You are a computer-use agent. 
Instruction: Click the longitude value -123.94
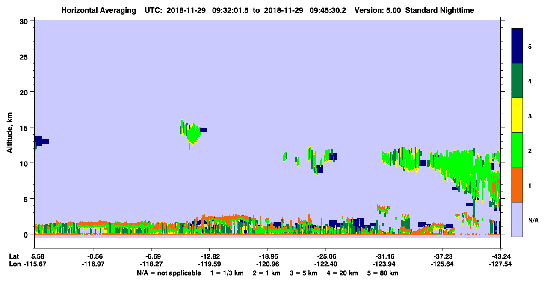point(384,264)
